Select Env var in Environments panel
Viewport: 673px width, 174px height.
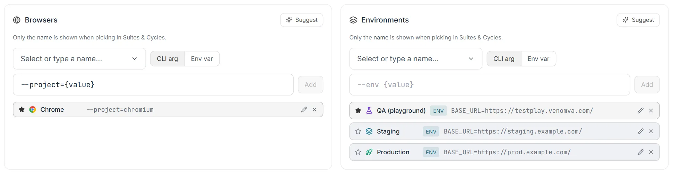(x=538, y=59)
